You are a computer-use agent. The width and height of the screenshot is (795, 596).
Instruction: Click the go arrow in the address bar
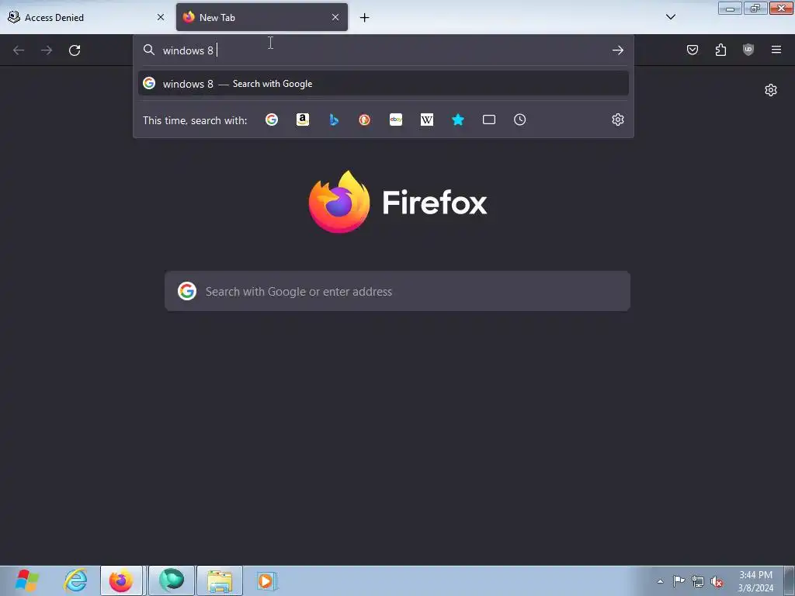point(617,50)
